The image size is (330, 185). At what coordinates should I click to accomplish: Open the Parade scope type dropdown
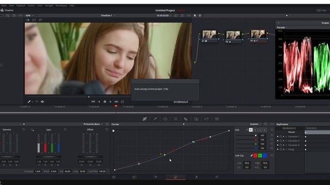click(282, 27)
